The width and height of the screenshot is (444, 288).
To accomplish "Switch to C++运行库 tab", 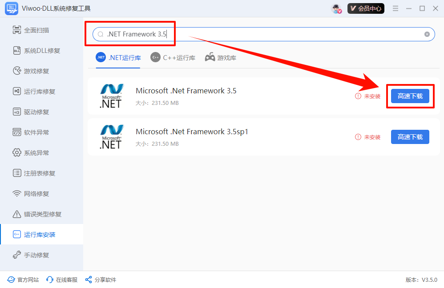I will [173, 58].
